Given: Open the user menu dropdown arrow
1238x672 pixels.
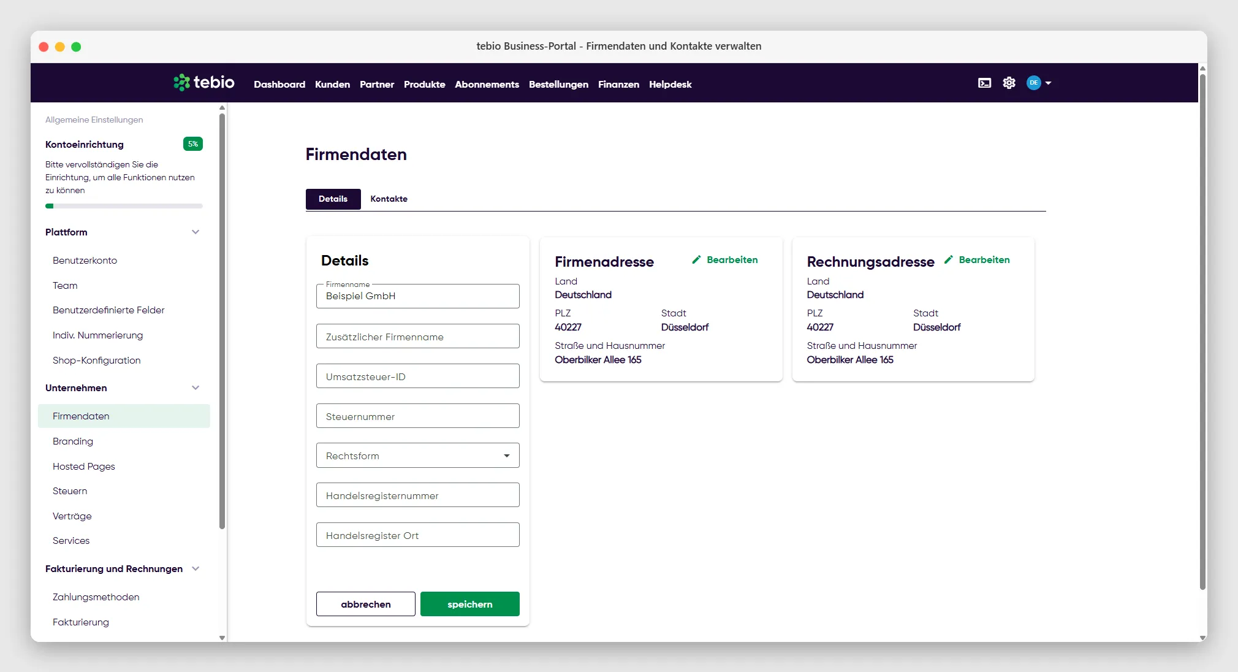Looking at the screenshot, I should pos(1048,83).
